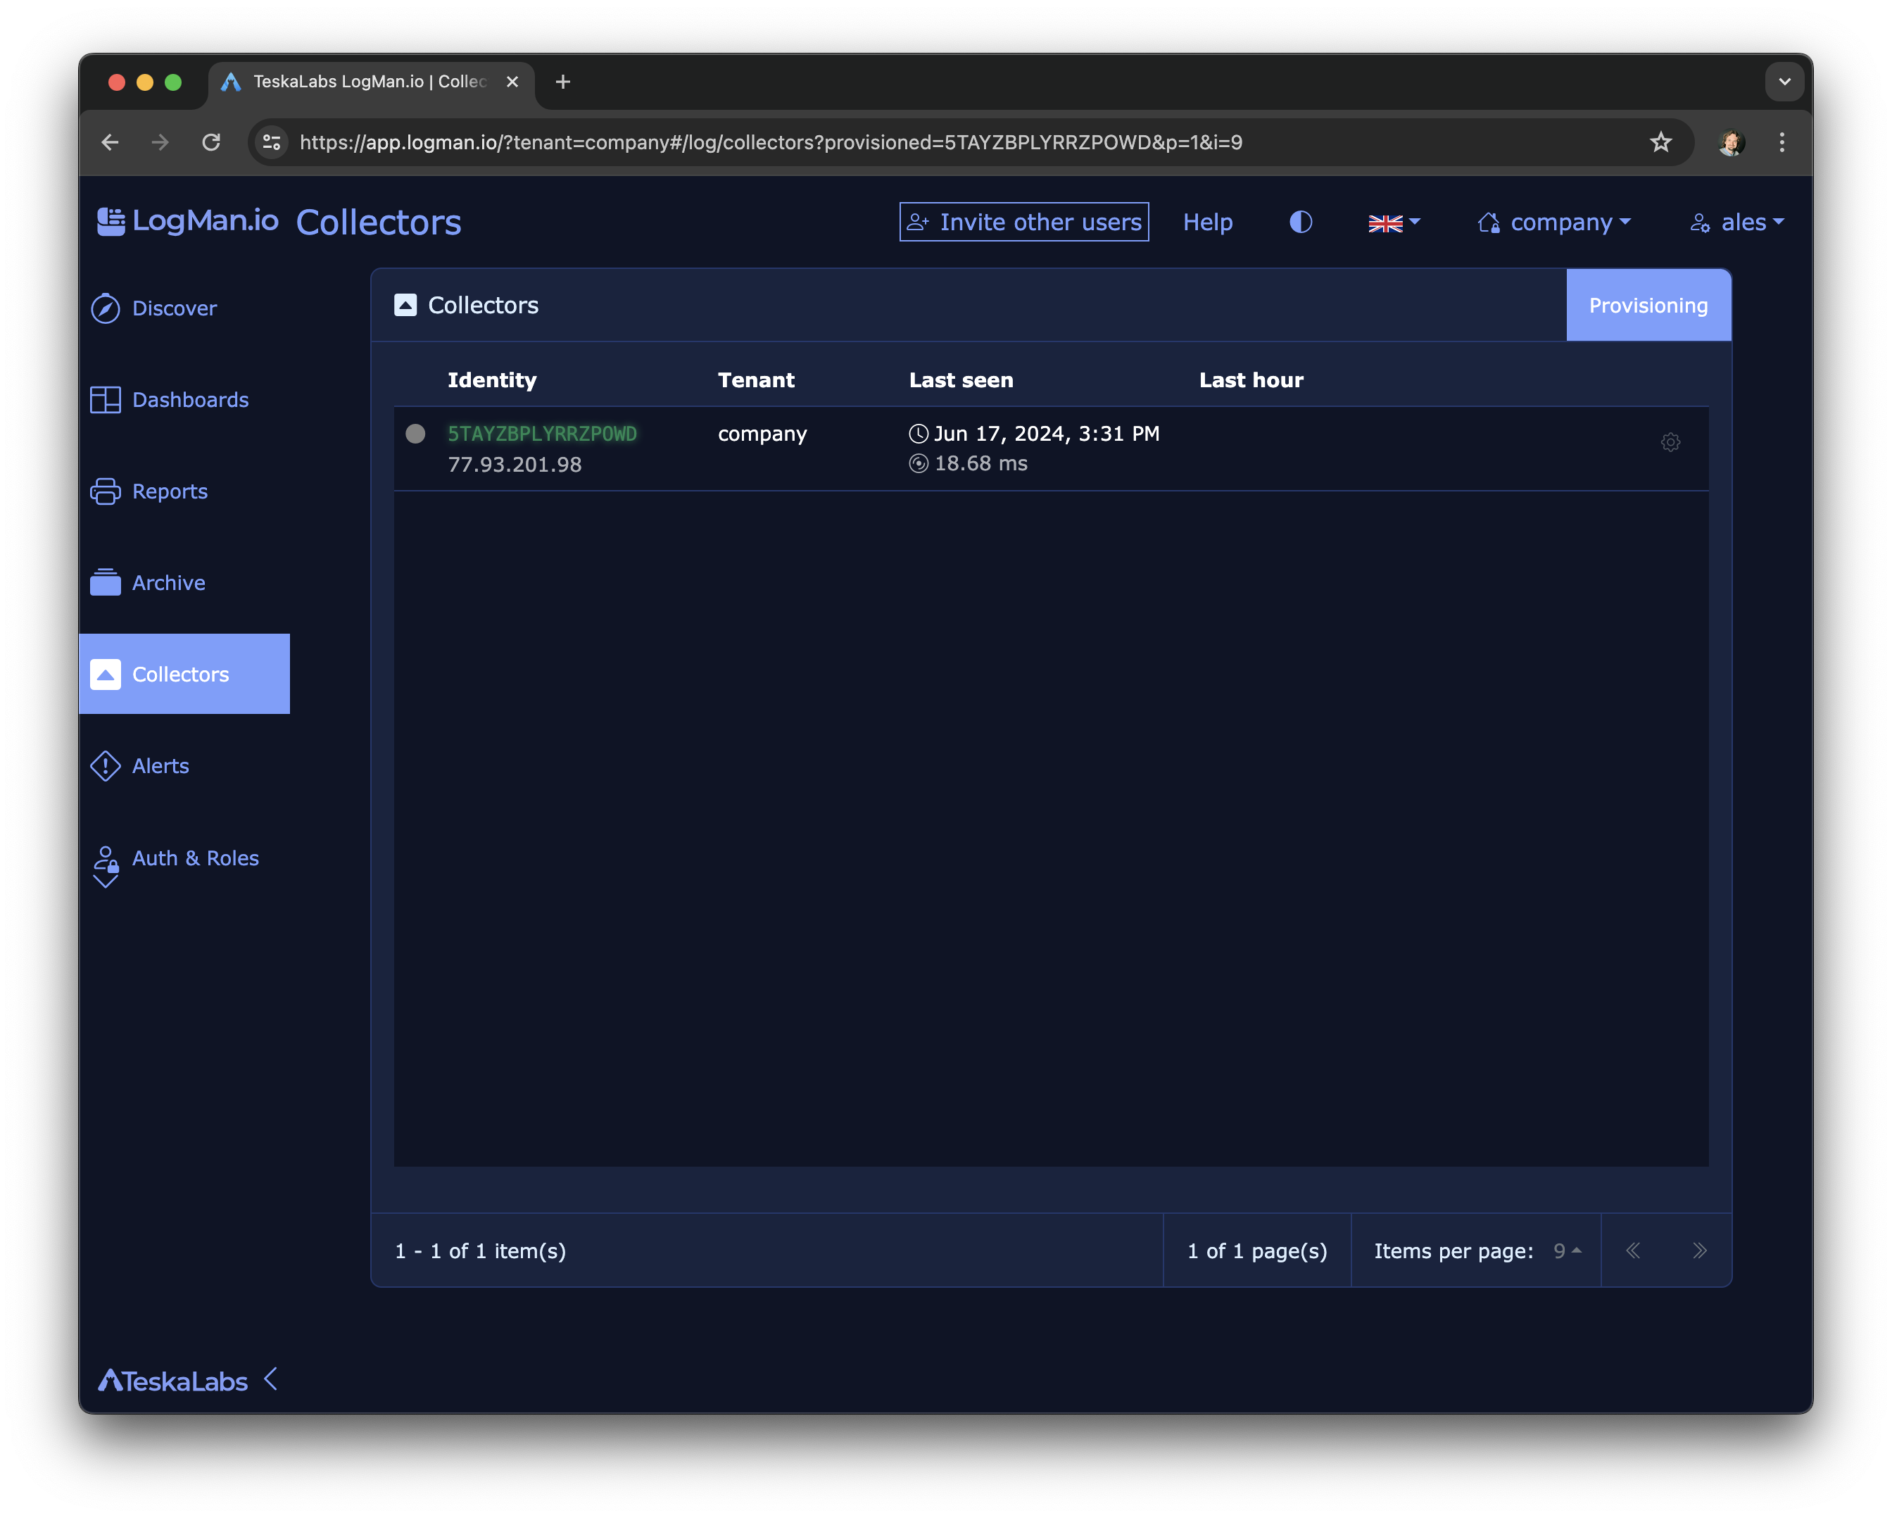The width and height of the screenshot is (1892, 1518).
Task: Click the Alerts diamond warning icon
Action: (x=106, y=765)
